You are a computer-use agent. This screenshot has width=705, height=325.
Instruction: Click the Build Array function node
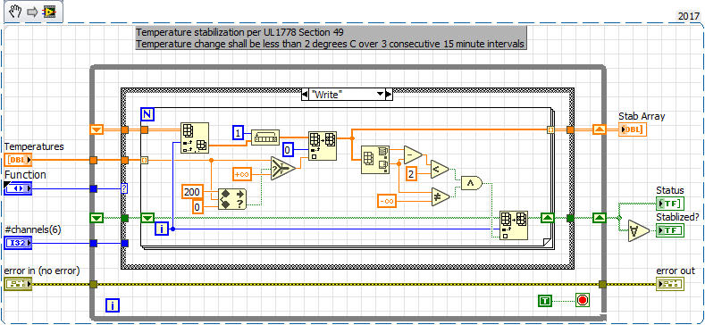click(265, 137)
